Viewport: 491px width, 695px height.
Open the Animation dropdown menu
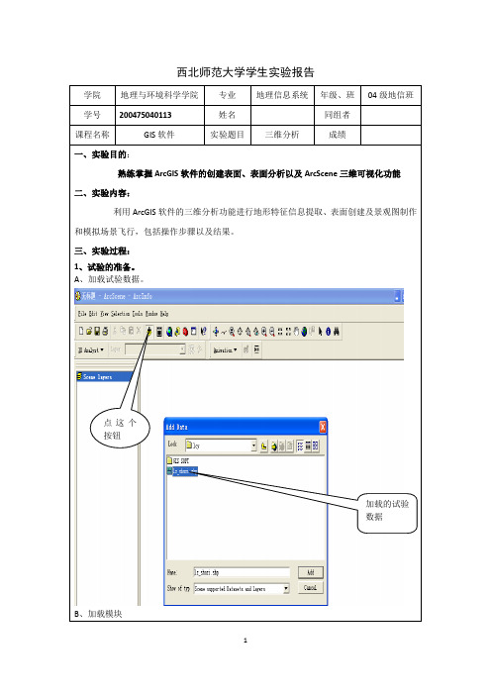225,350
